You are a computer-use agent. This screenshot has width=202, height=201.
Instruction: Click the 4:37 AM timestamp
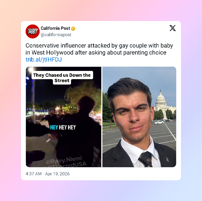[x=33, y=174]
